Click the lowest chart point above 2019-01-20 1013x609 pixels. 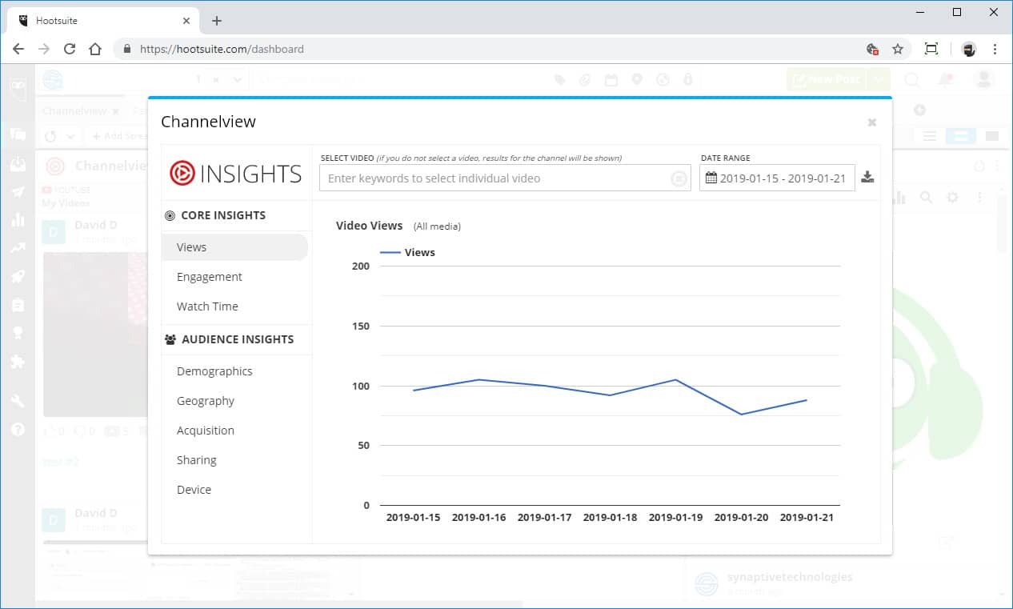742,415
